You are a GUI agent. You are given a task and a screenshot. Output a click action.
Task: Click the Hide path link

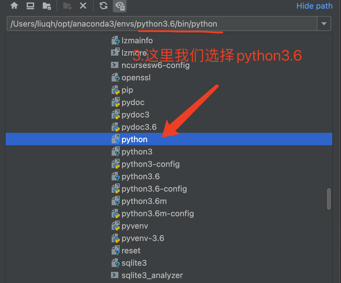tap(314, 6)
